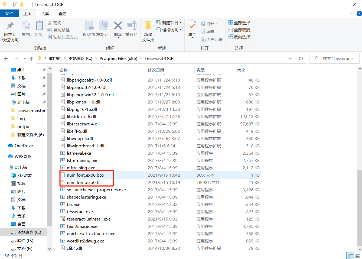Expand breadcrumb arrow after 本地磁盘 (C:)

96,58
